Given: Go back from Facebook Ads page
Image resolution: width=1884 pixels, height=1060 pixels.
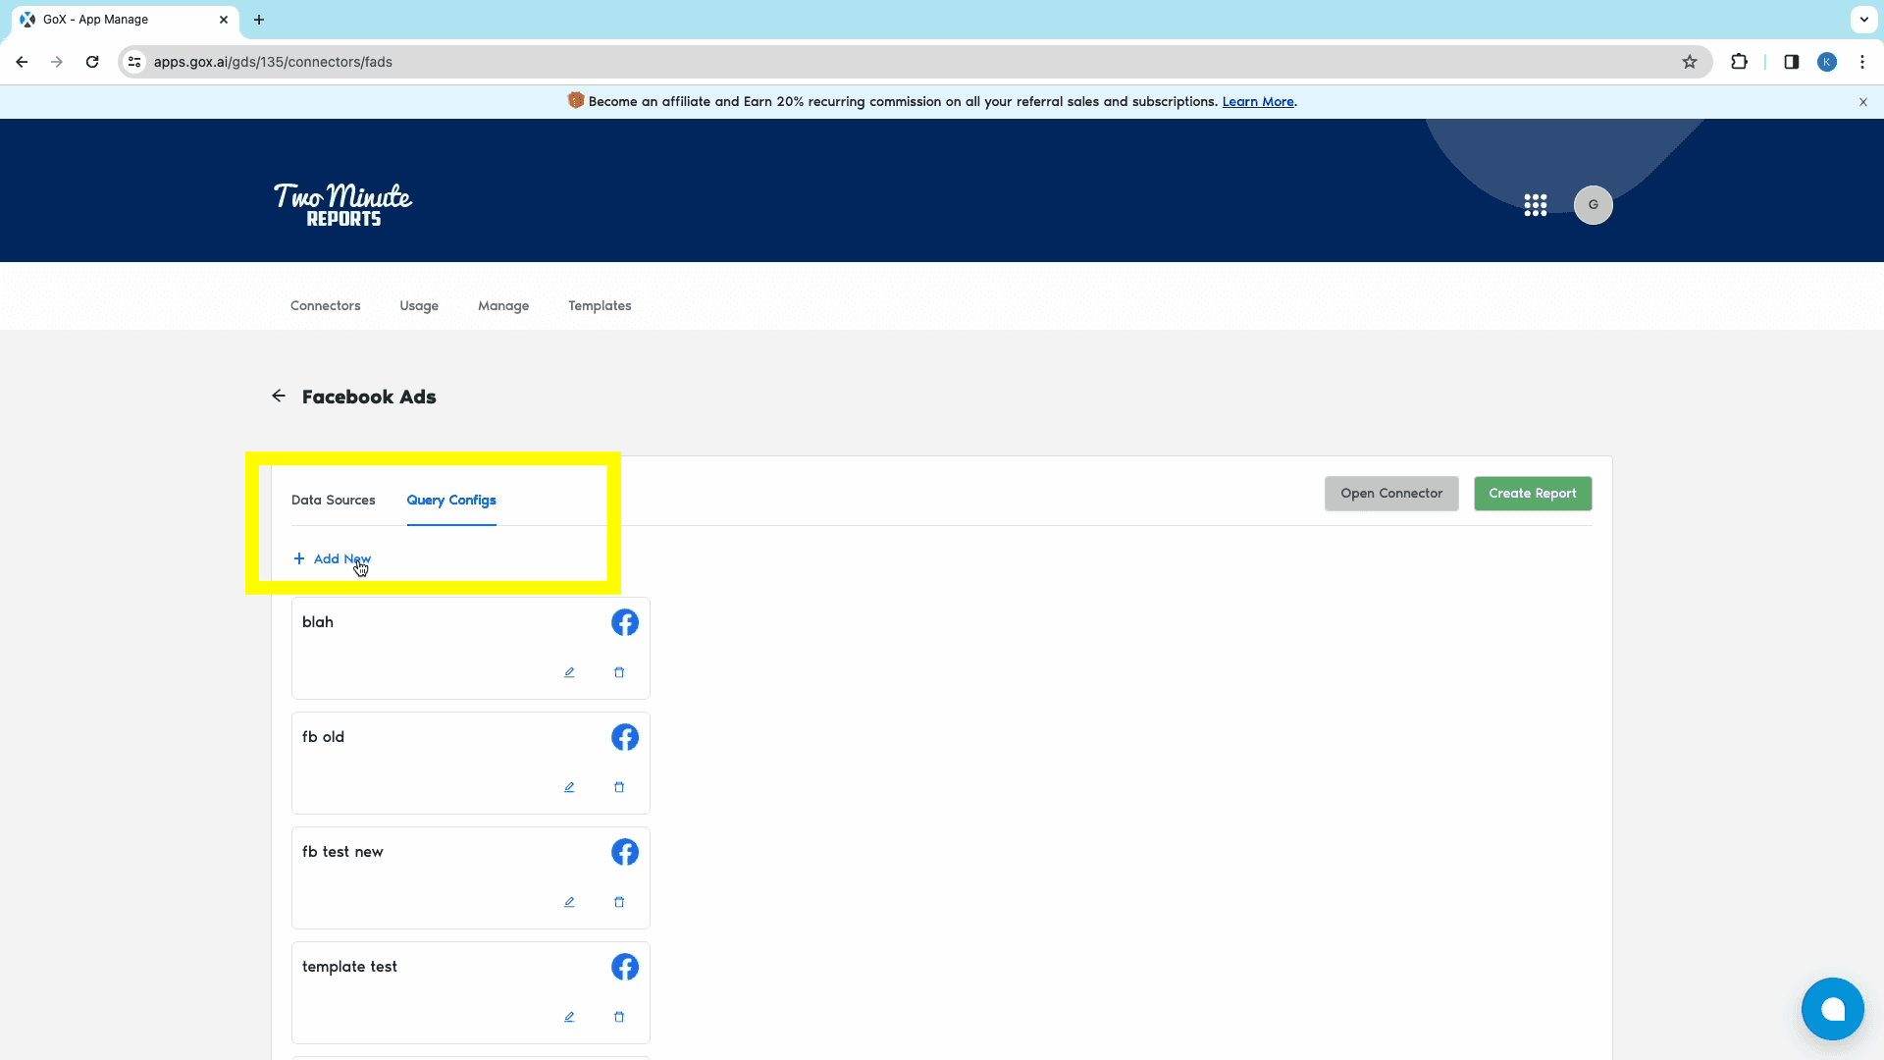Looking at the screenshot, I should click(279, 396).
